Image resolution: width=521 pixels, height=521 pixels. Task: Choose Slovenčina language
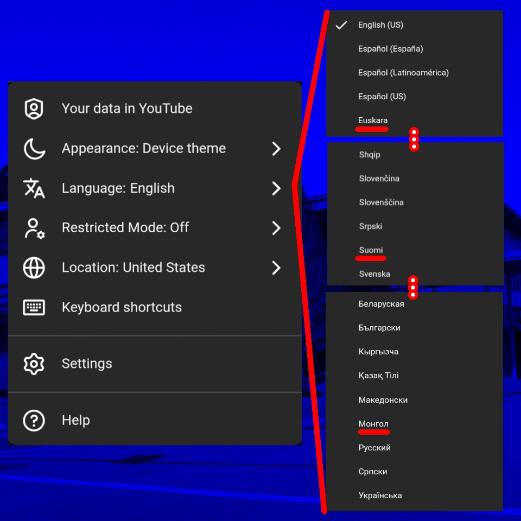point(415,179)
